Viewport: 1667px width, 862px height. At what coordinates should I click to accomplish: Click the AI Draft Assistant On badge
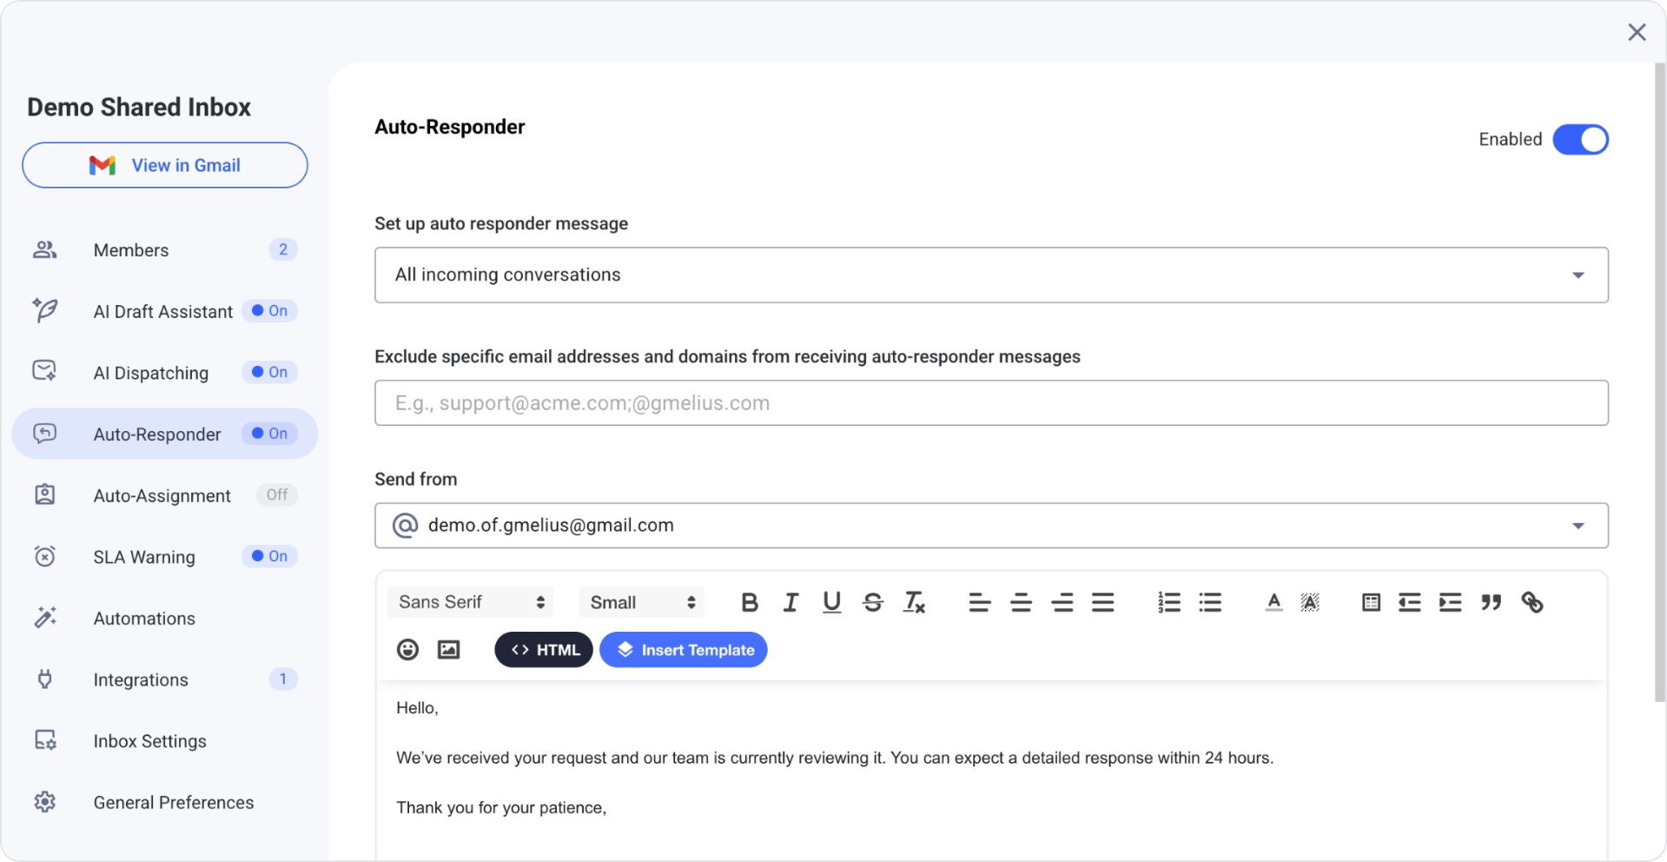[x=270, y=310]
